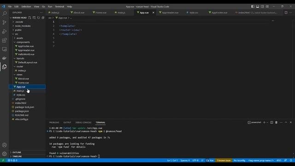Image resolution: width=295 pixels, height=166 pixels.
Task: Go to line via Ln 1, Col 1
Action: point(172,160)
